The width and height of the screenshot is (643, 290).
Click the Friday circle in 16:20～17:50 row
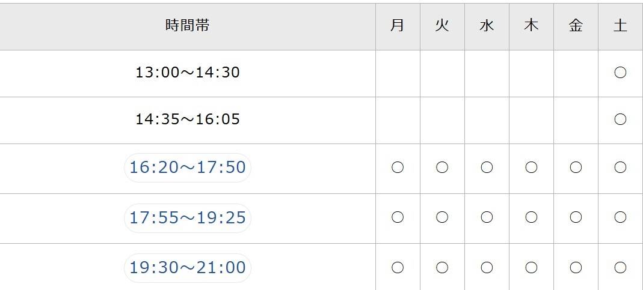coord(576,168)
